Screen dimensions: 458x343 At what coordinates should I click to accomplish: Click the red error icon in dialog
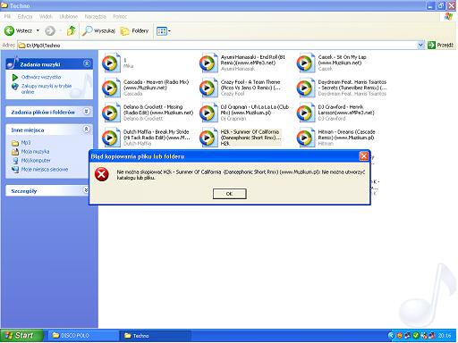click(102, 174)
